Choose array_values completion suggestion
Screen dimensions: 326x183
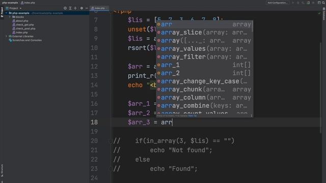pos(204,49)
